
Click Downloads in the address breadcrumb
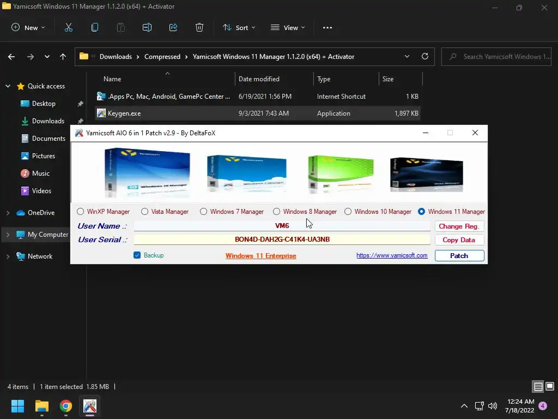(x=116, y=57)
